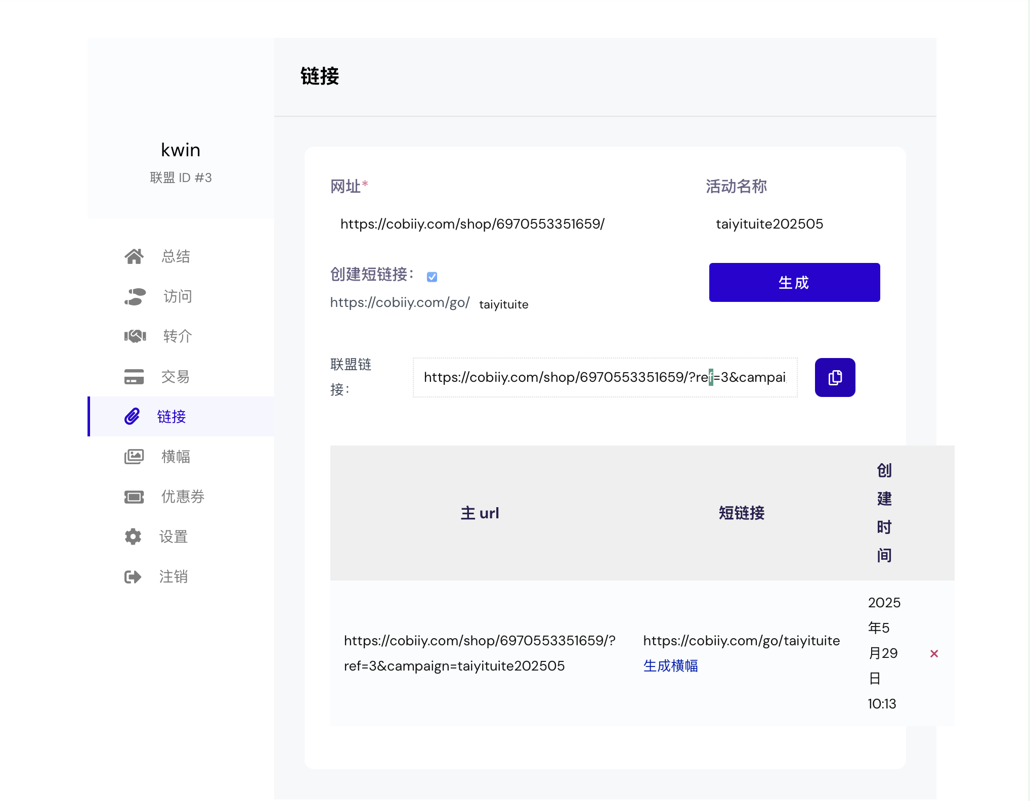Image resolution: width=1030 pixels, height=801 pixels.
Task: Uncheck the 创建短链接 checkbox
Action: (x=432, y=277)
